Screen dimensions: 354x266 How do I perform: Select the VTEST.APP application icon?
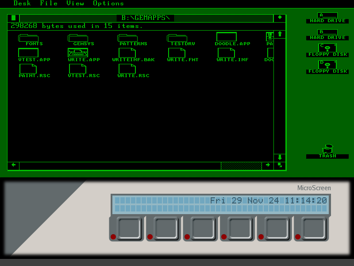point(28,53)
